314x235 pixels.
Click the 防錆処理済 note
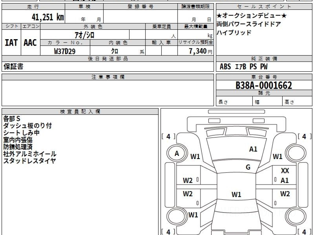click(x=18, y=147)
